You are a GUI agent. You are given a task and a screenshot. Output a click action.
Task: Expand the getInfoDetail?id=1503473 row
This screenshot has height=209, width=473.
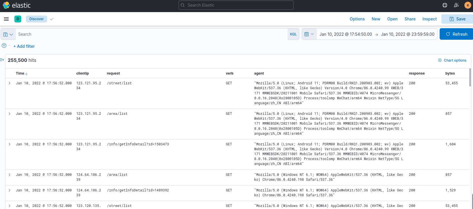pyautogui.click(x=9, y=144)
